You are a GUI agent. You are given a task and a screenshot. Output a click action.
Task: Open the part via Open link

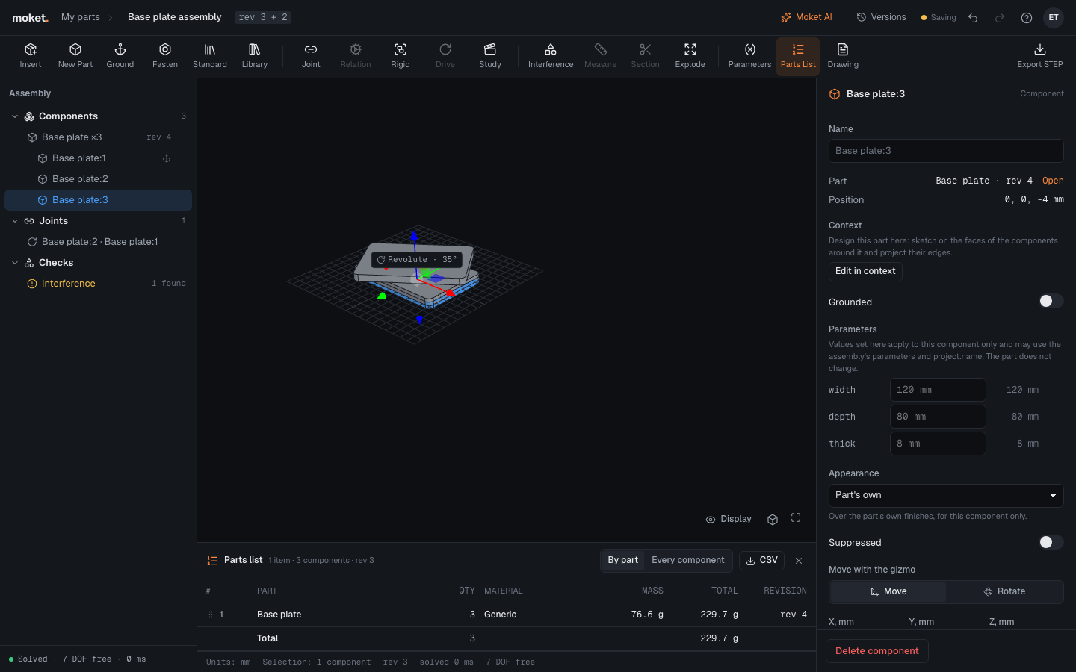coord(1053,181)
